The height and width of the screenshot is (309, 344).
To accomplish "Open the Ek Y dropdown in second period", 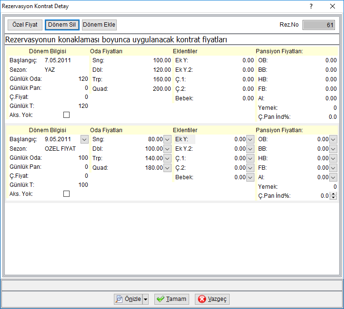I will pos(250,139).
